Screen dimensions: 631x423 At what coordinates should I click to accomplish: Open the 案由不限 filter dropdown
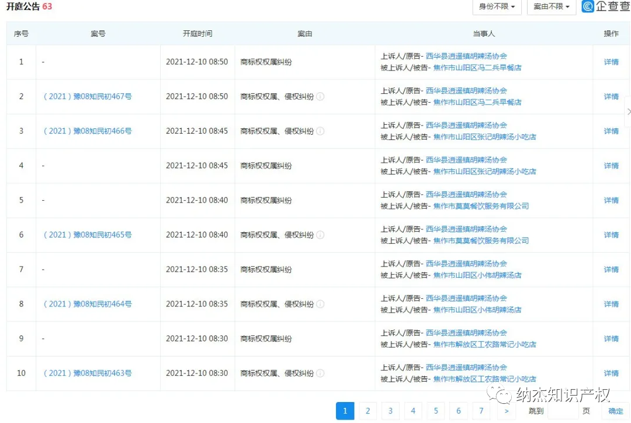click(x=552, y=7)
